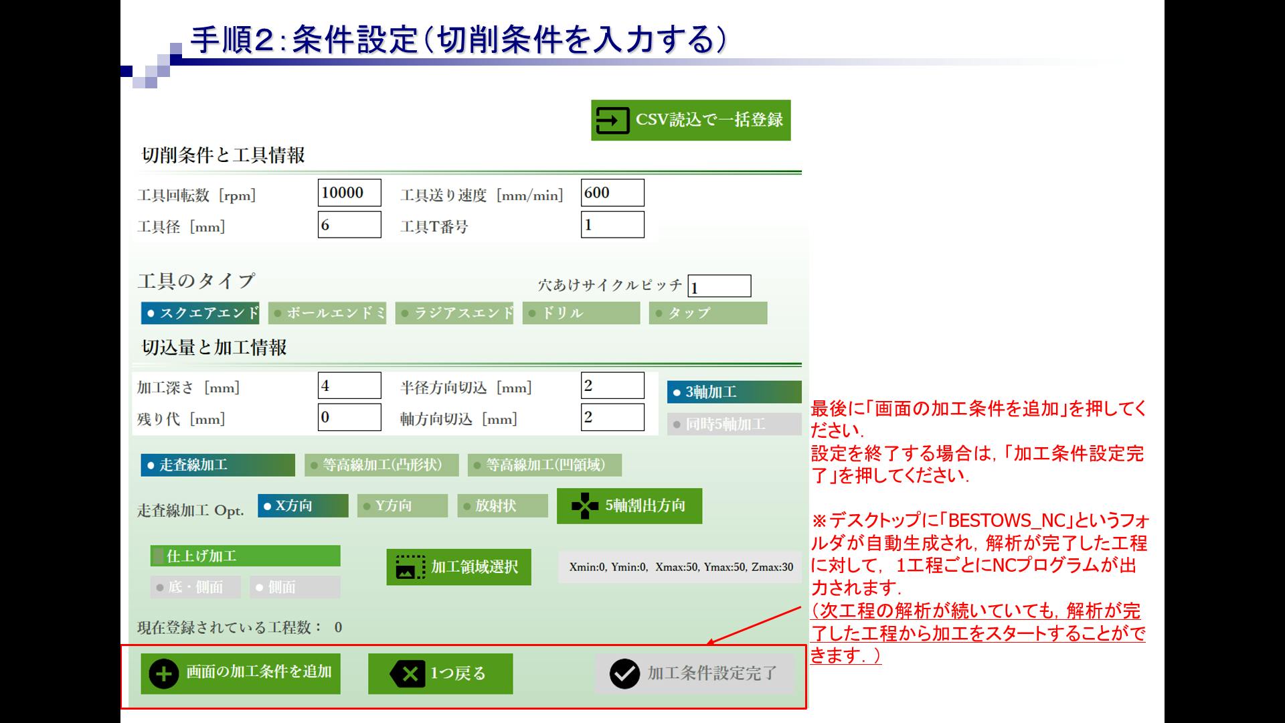The height and width of the screenshot is (723, 1285).
Task: Switch scan direction to Y方向
Action: [x=402, y=506]
